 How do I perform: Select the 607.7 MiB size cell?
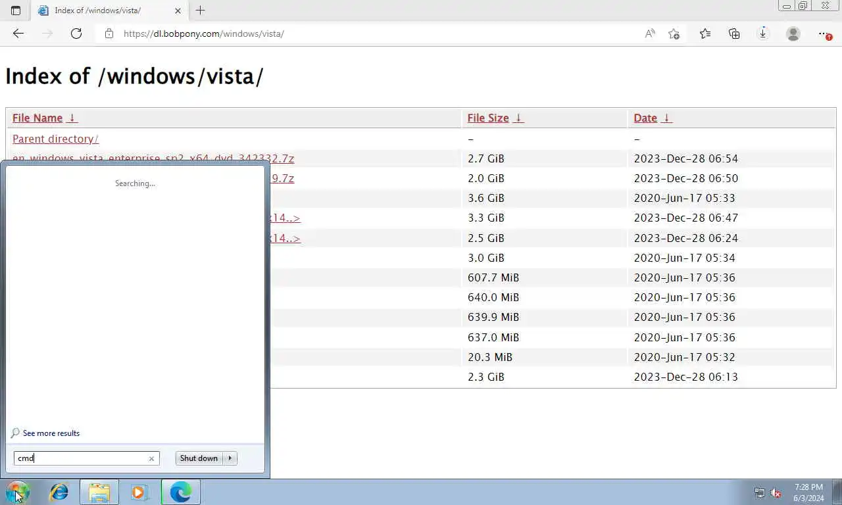pyautogui.click(x=493, y=277)
